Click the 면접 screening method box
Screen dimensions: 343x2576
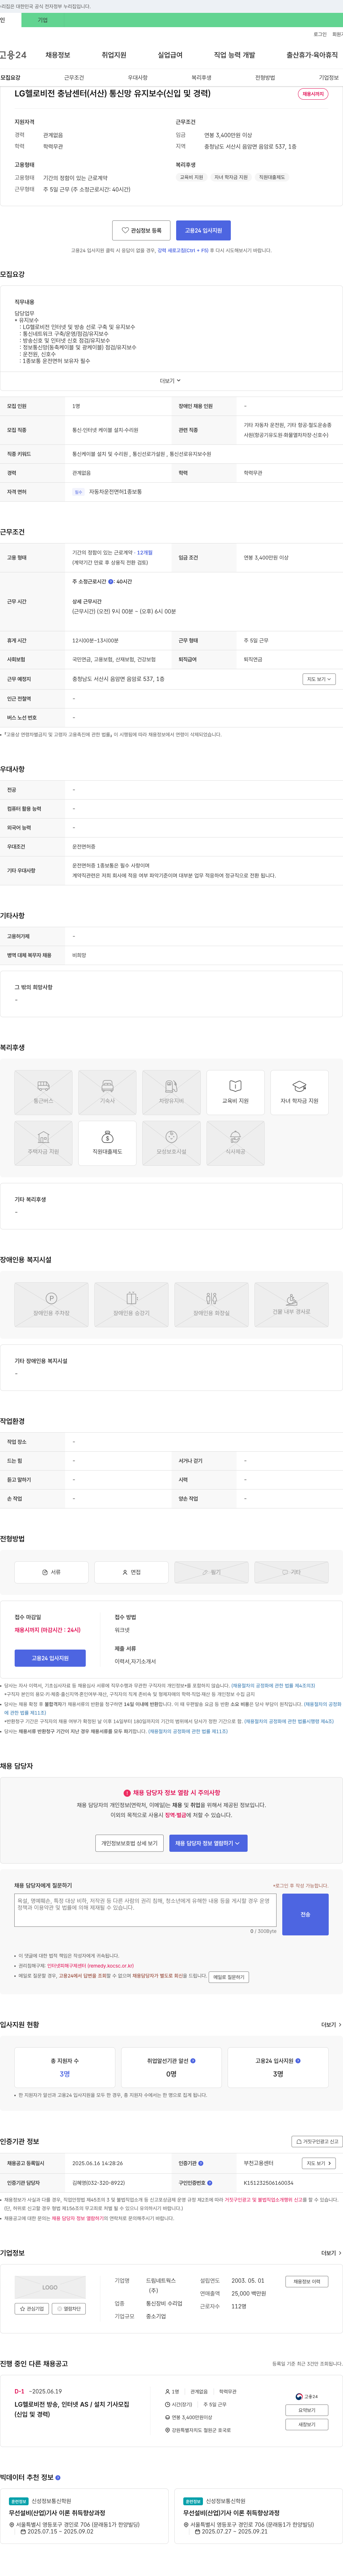(x=131, y=1572)
